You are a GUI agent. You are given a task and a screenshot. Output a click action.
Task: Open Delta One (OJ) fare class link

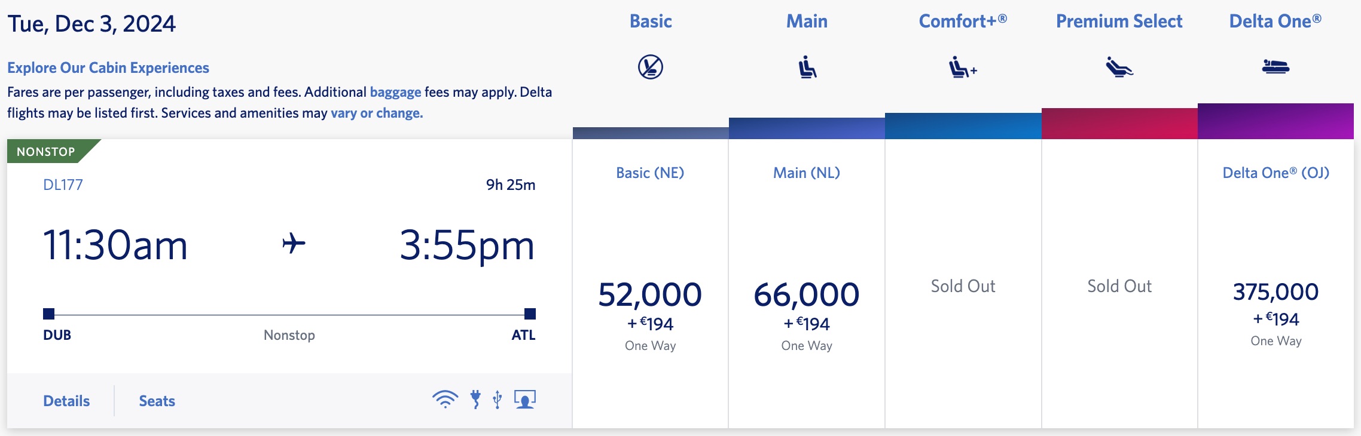pos(1276,173)
